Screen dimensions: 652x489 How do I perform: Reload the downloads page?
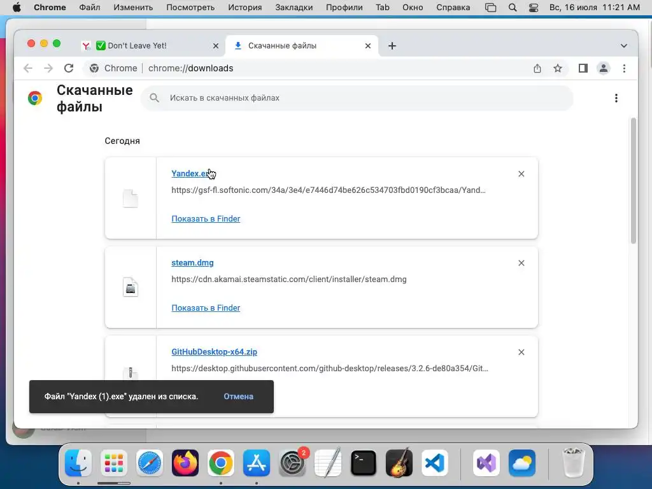coord(69,68)
